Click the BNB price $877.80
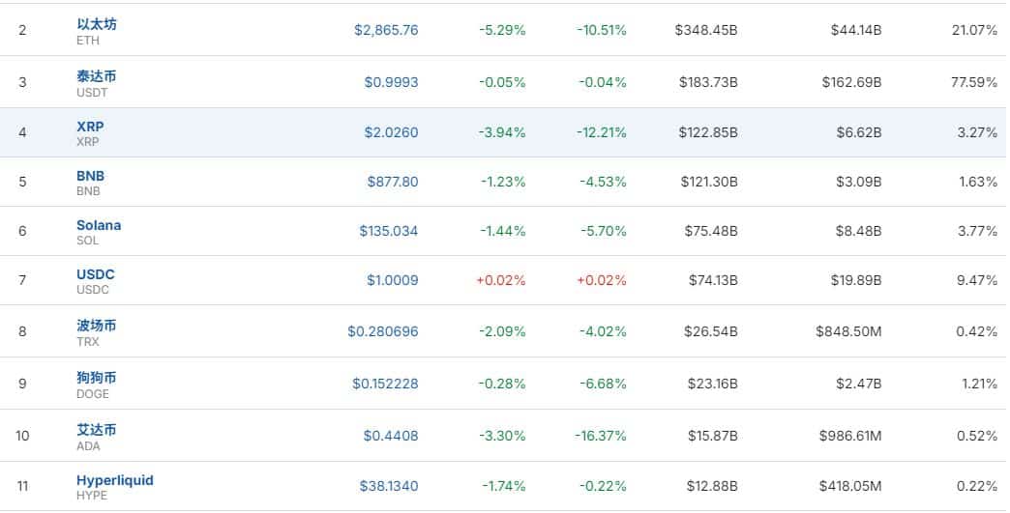The height and width of the screenshot is (513, 1010). [391, 182]
